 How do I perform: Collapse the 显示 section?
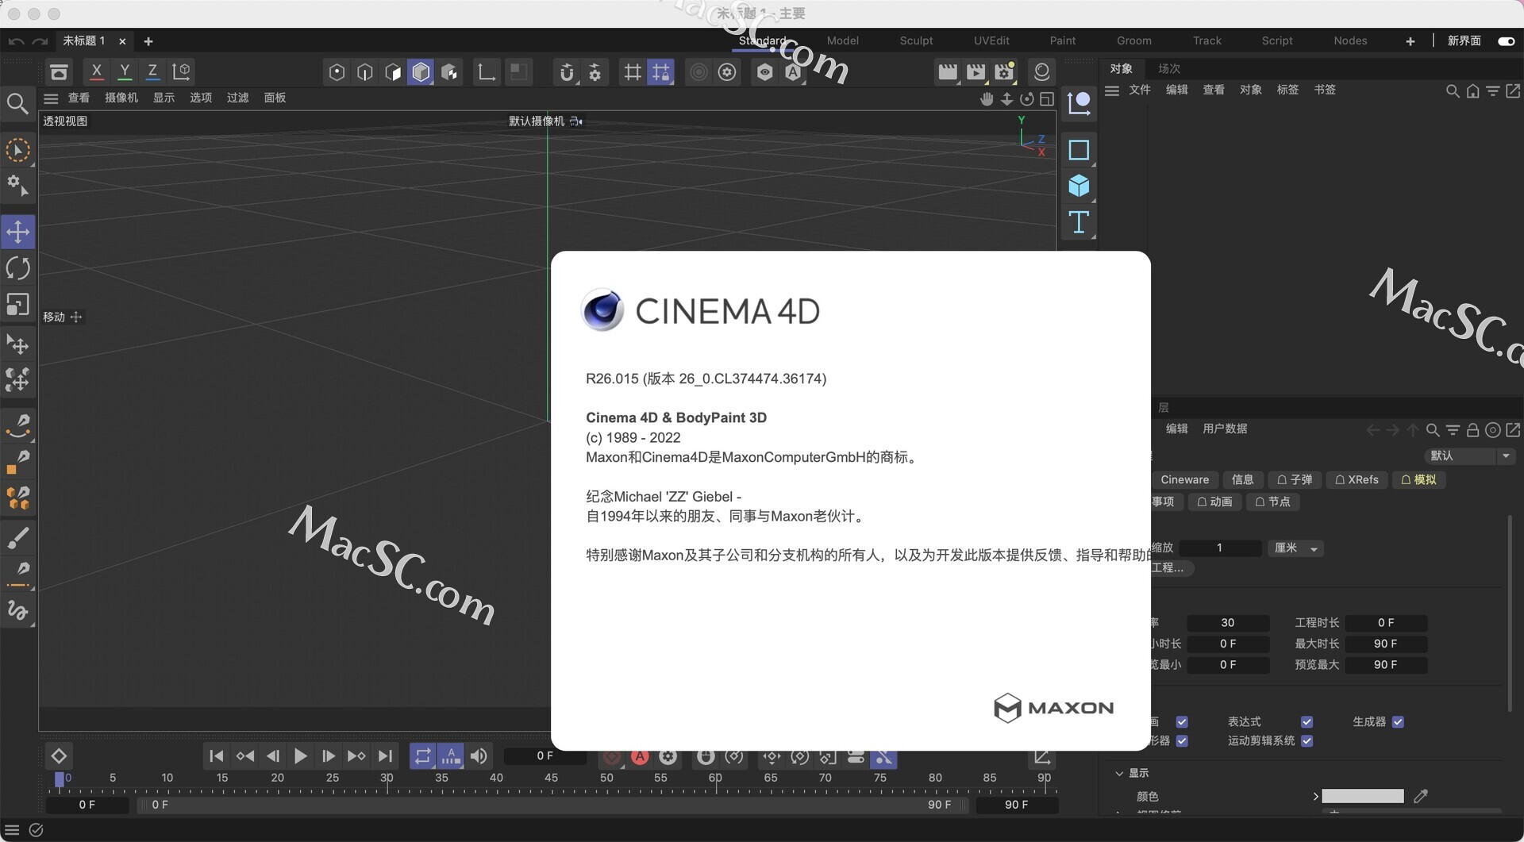(x=1119, y=773)
